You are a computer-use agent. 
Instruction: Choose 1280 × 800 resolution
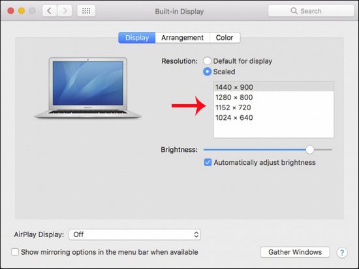click(x=273, y=97)
